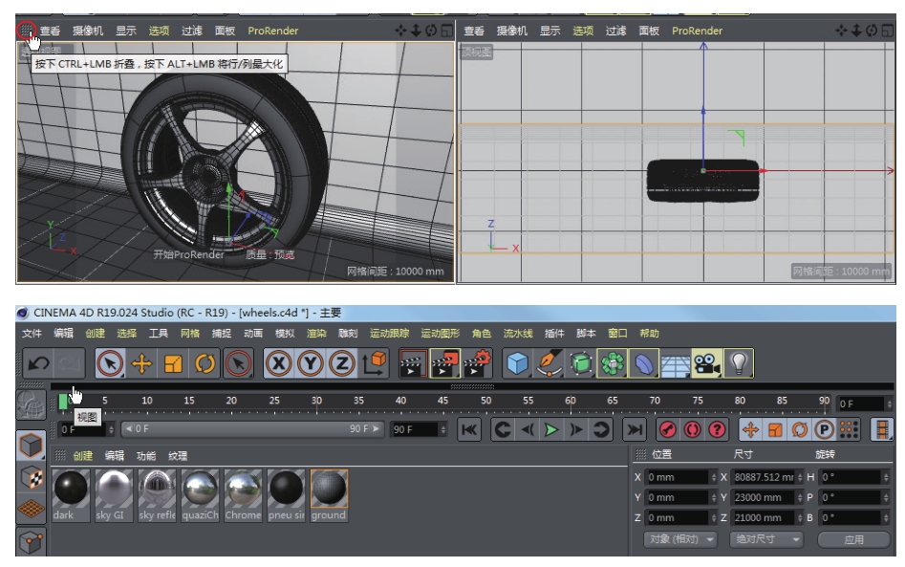This screenshot has width=905, height=567.
Task: Open the 对象 (相对) dropdown
Action: point(680,539)
